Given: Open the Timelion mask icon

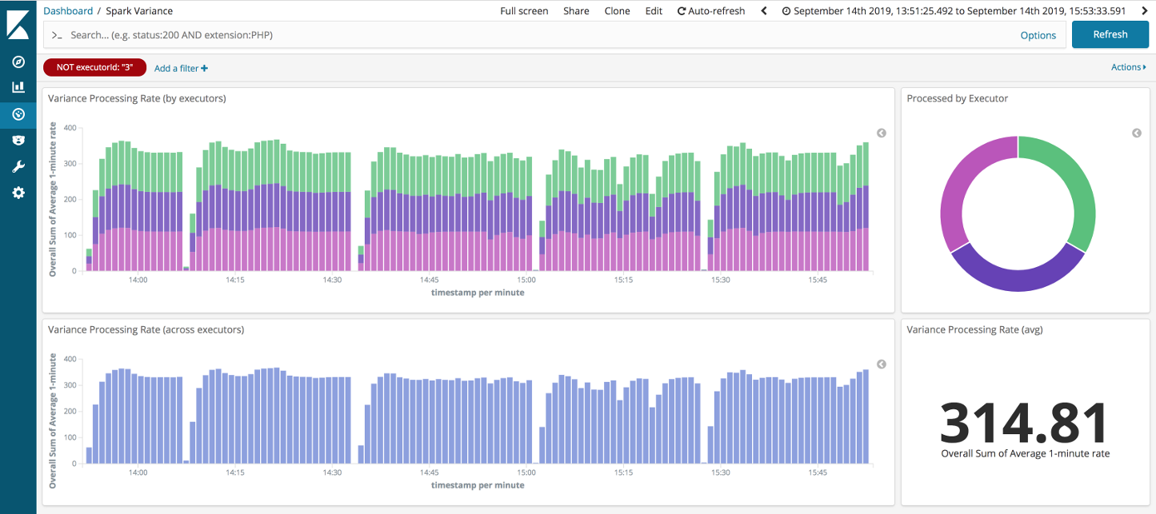Looking at the screenshot, I should pos(18,141).
